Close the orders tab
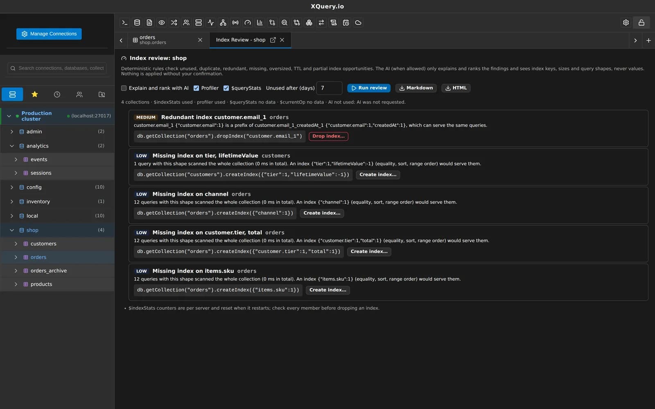This screenshot has width=655, height=409. point(200,40)
